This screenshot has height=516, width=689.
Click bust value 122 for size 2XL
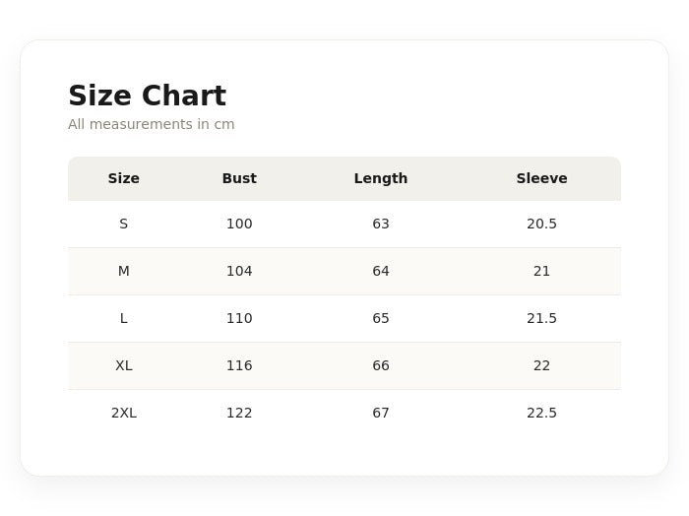pos(239,414)
